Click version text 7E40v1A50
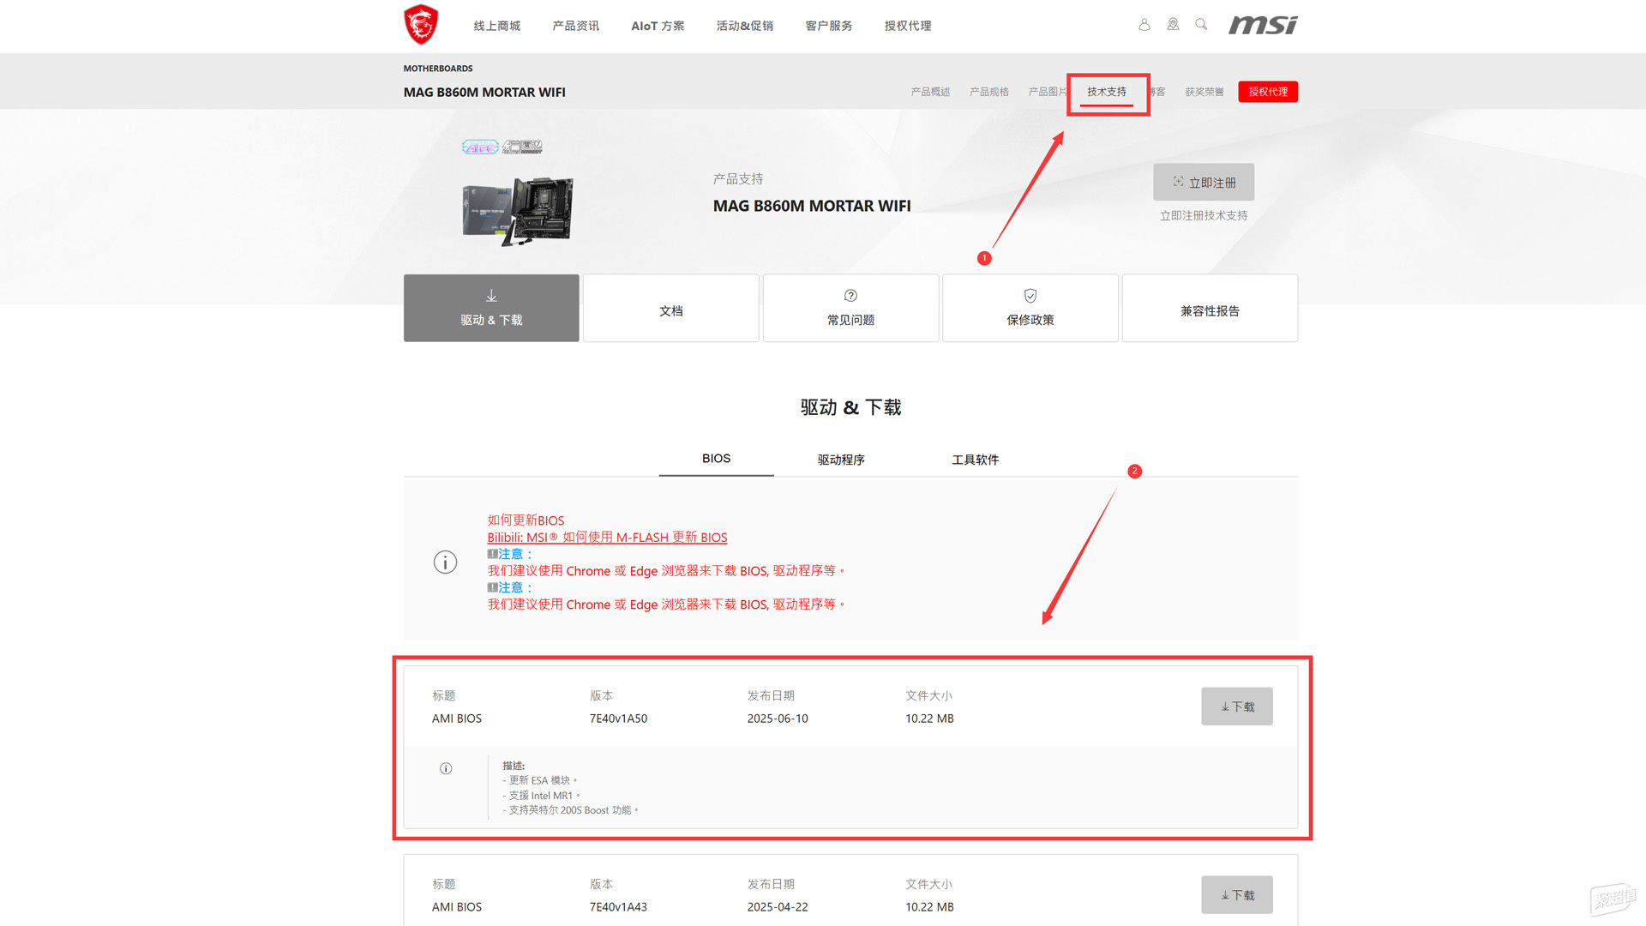1646x926 pixels. pos(618,719)
